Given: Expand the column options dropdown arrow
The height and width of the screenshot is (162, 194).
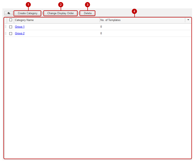Looking at the screenshot, I should coord(188,20).
